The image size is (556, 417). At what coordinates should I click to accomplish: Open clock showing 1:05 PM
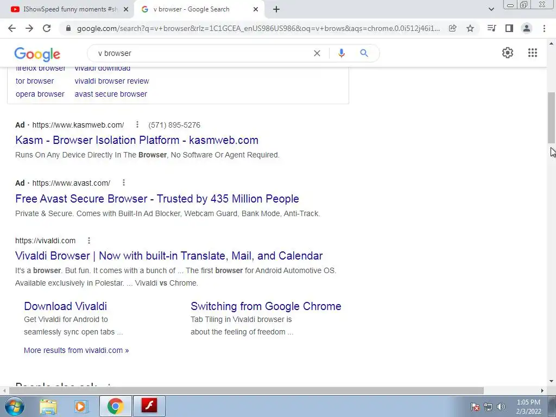tap(528, 407)
